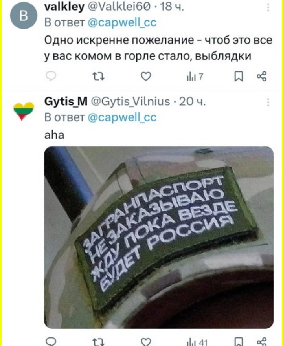Open the @Gytis_Vilnius handle

(130, 101)
